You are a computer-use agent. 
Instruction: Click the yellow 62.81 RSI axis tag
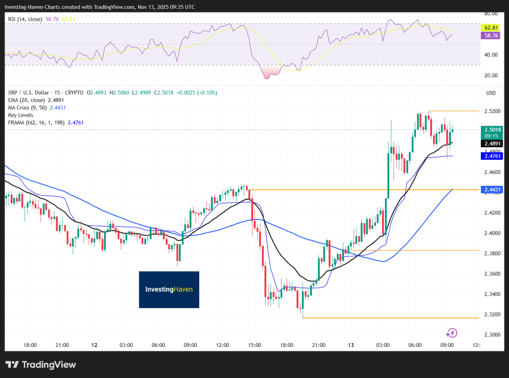[x=492, y=28]
